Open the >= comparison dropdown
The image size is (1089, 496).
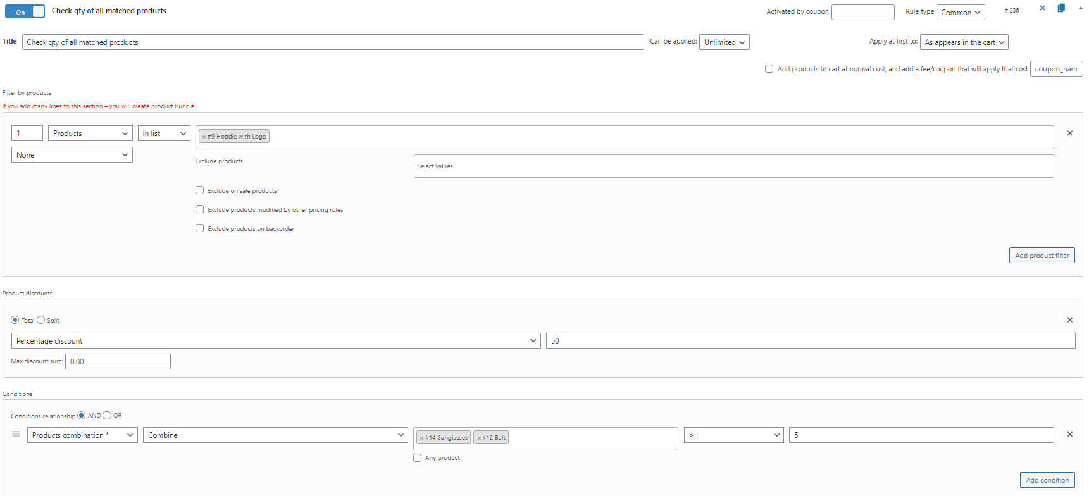pos(733,435)
